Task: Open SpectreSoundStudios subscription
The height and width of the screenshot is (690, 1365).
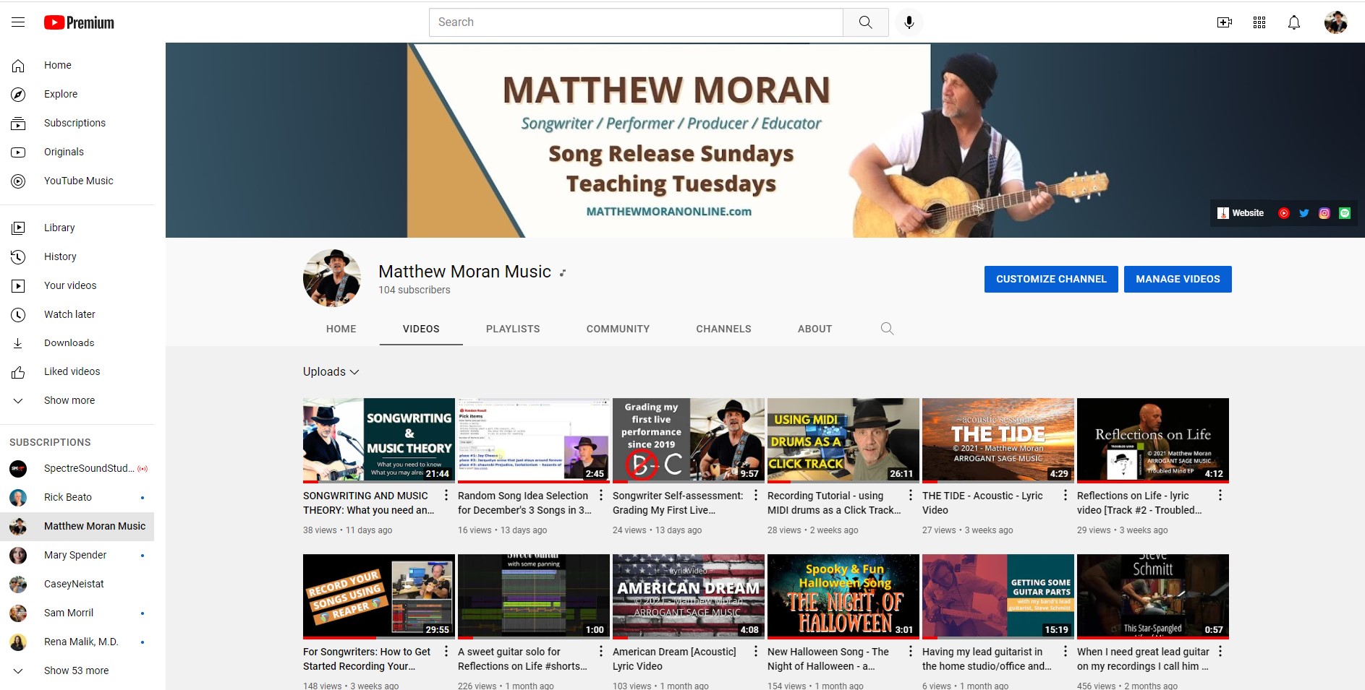Action: (x=77, y=468)
